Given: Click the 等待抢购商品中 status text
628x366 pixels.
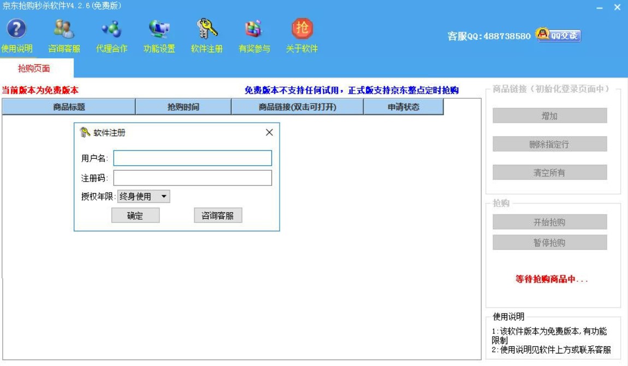Looking at the screenshot, I should (x=552, y=279).
